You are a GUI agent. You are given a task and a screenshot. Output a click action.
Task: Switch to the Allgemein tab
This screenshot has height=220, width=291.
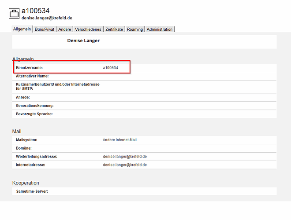[22, 29]
